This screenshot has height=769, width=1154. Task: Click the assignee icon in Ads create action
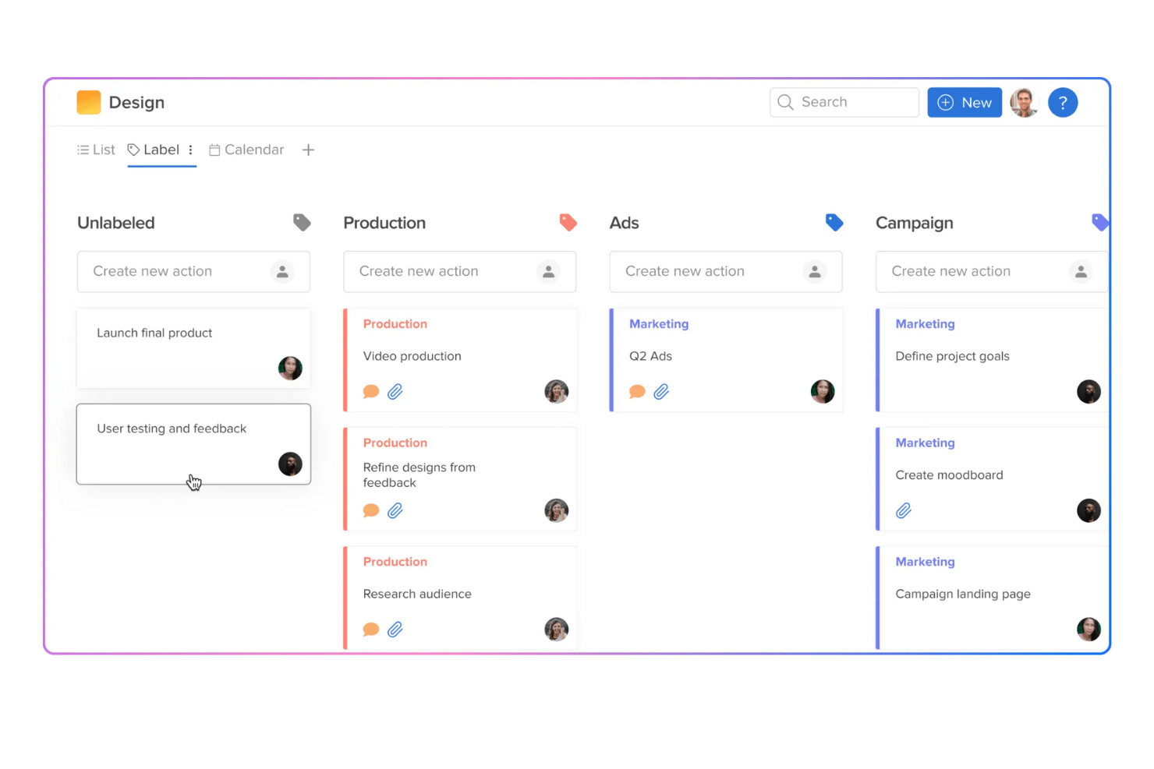point(815,272)
